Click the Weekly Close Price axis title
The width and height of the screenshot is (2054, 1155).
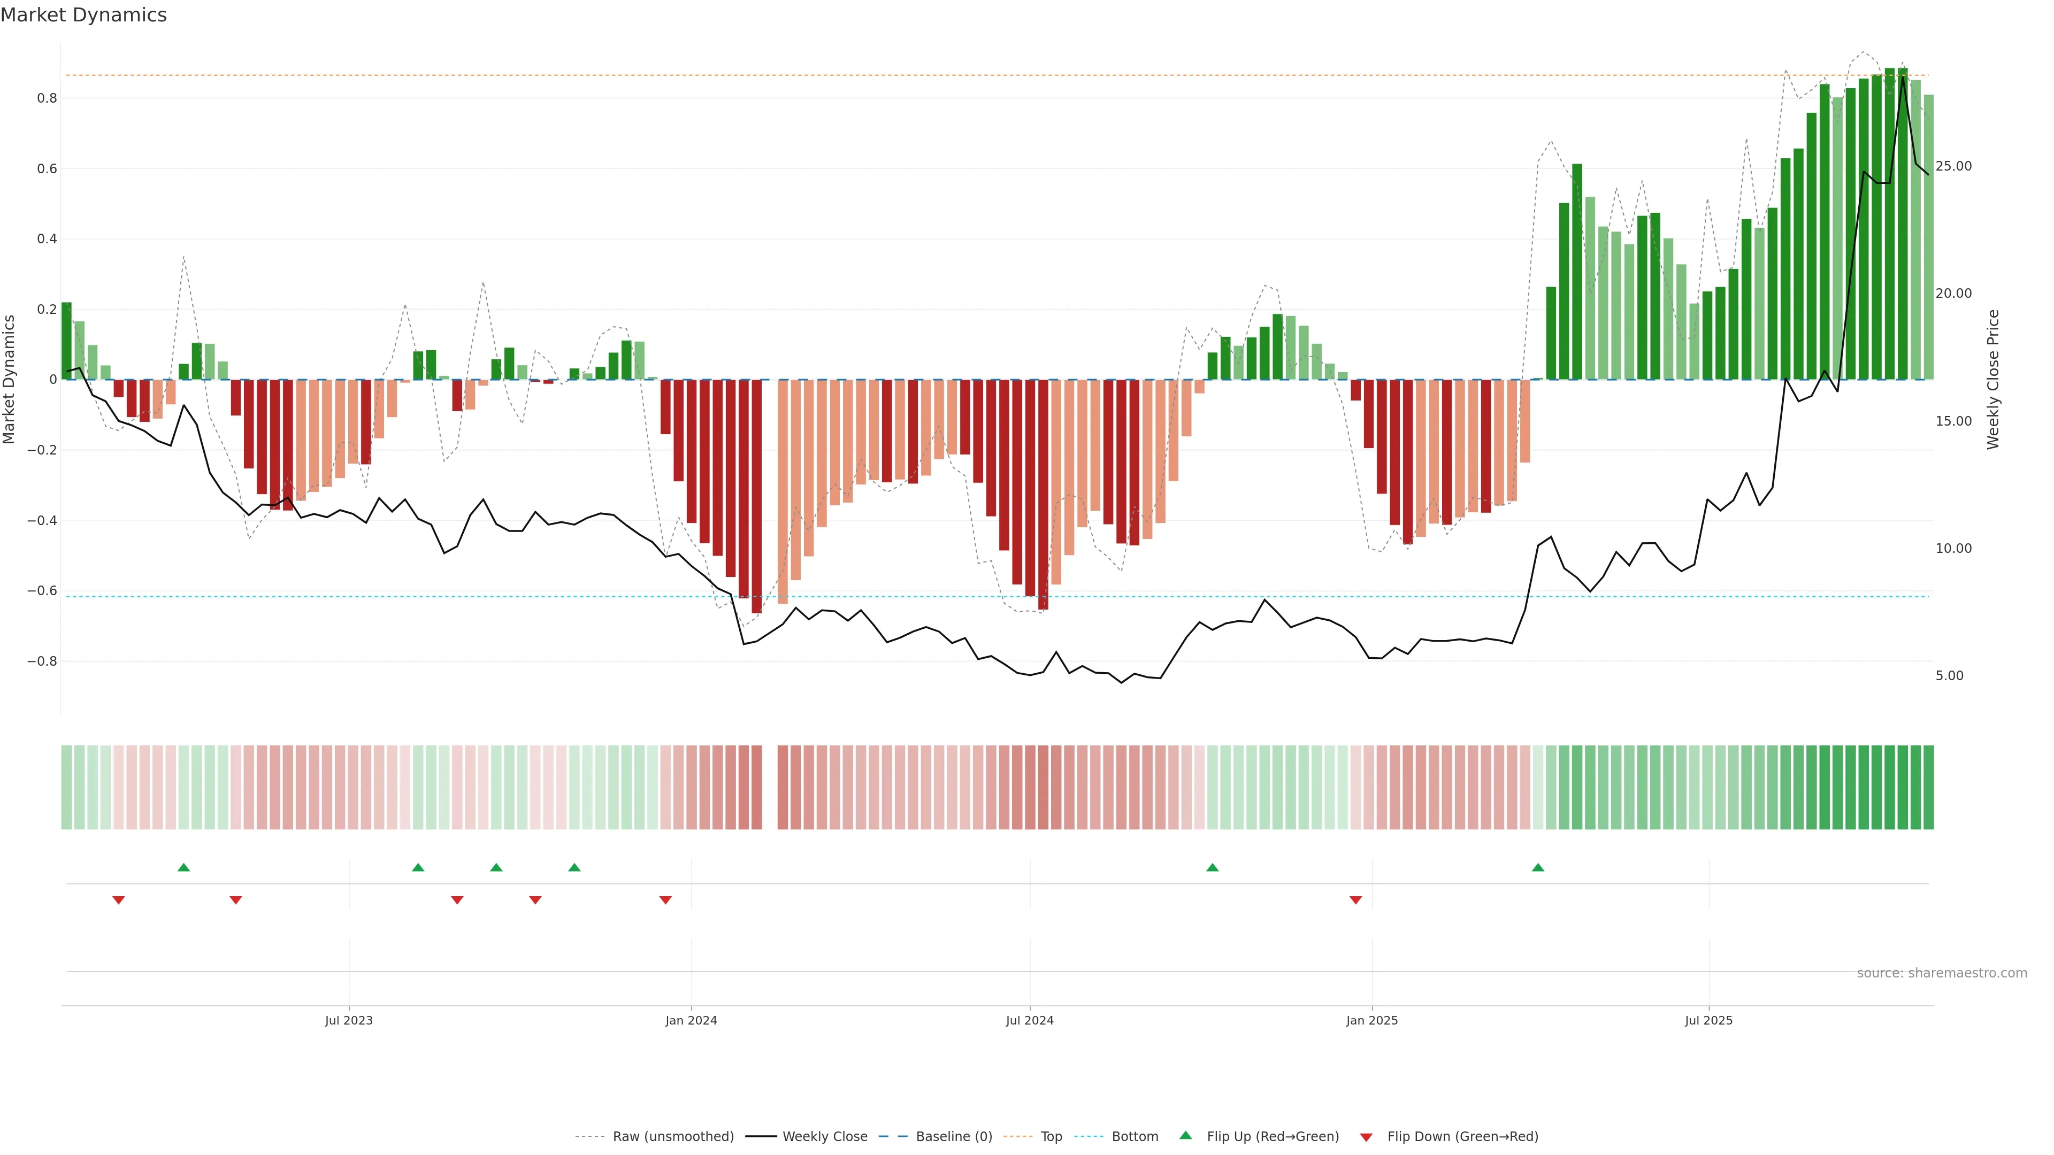coord(1992,380)
